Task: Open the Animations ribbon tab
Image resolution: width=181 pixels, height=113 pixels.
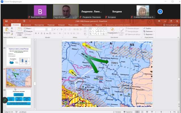Action: [x=61, y=25]
